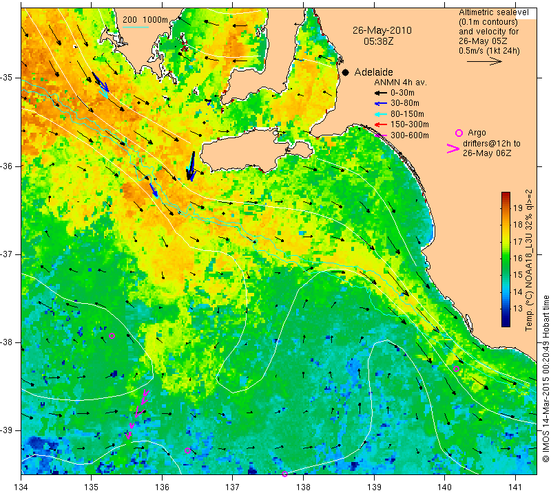Click longitude axis label 137
This screenshot has height=495, width=551.
pyautogui.click(x=232, y=487)
